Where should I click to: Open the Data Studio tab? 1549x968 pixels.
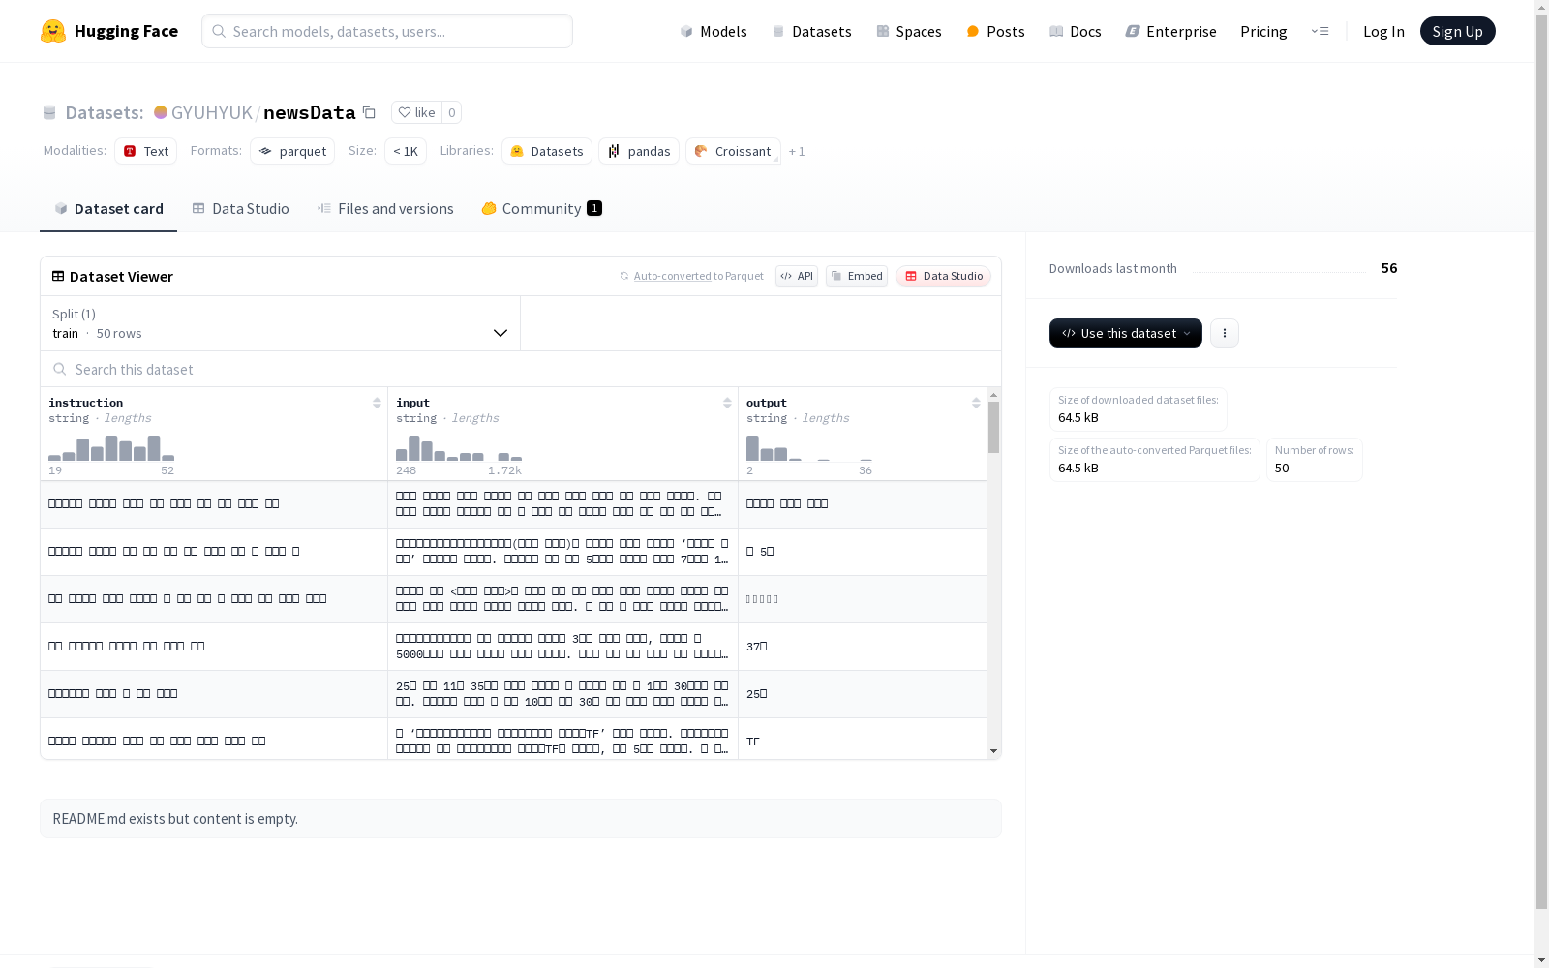click(241, 209)
